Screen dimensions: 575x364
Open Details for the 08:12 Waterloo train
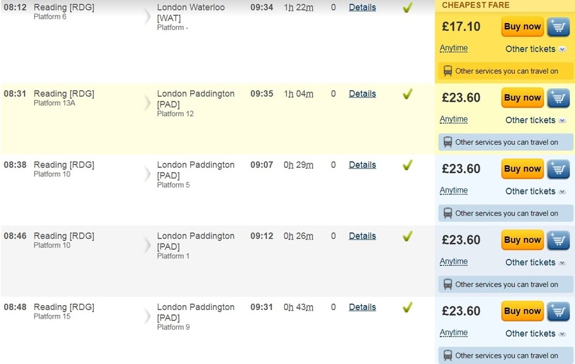point(363,7)
